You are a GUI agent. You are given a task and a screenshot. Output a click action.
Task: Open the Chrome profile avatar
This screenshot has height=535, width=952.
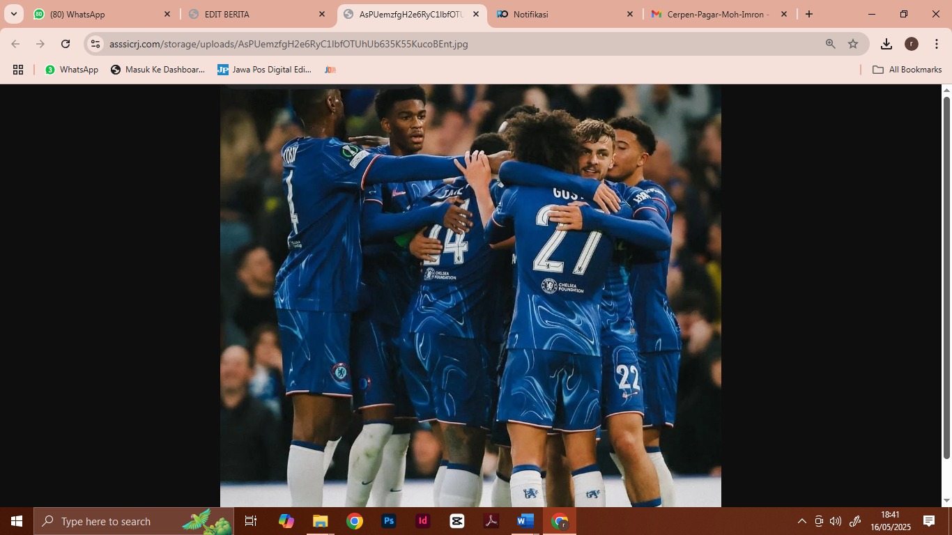(912, 44)
